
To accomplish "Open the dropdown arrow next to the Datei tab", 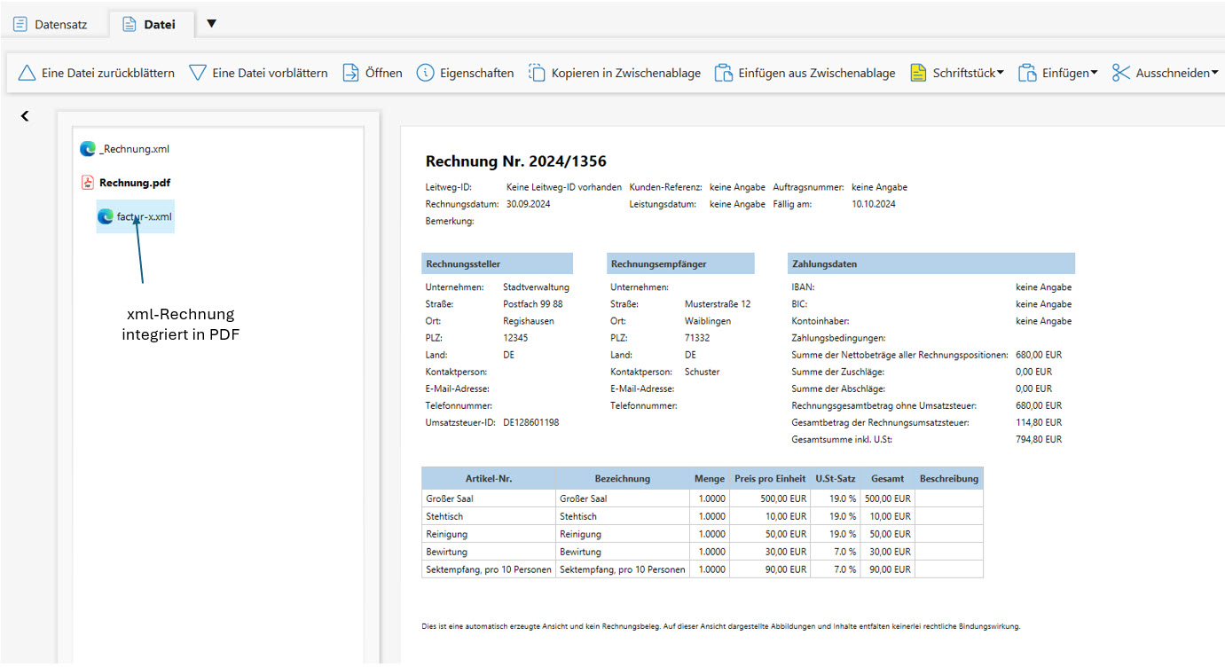I will coord(211,24).
